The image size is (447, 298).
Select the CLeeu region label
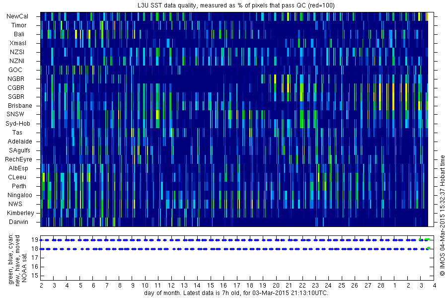[17, 177]
